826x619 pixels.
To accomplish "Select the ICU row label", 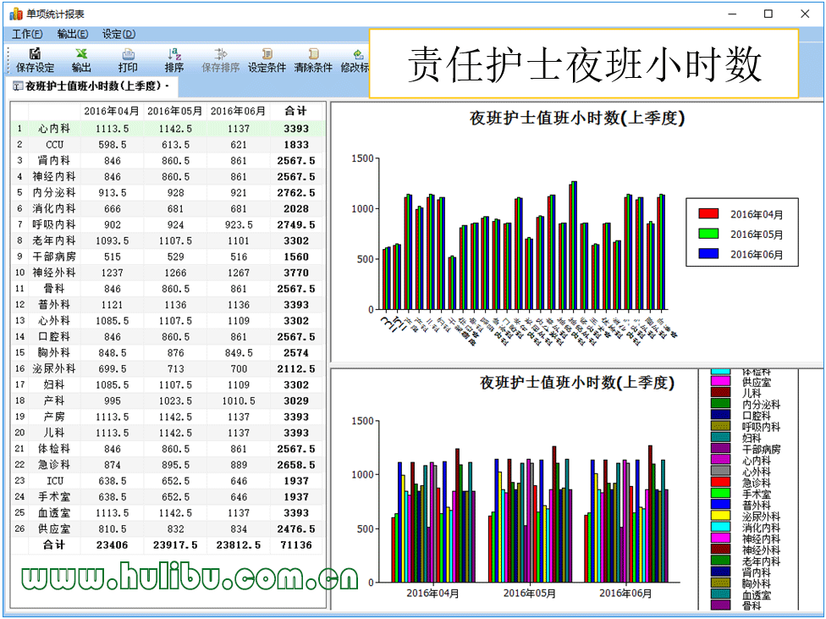I will [53, 481].
